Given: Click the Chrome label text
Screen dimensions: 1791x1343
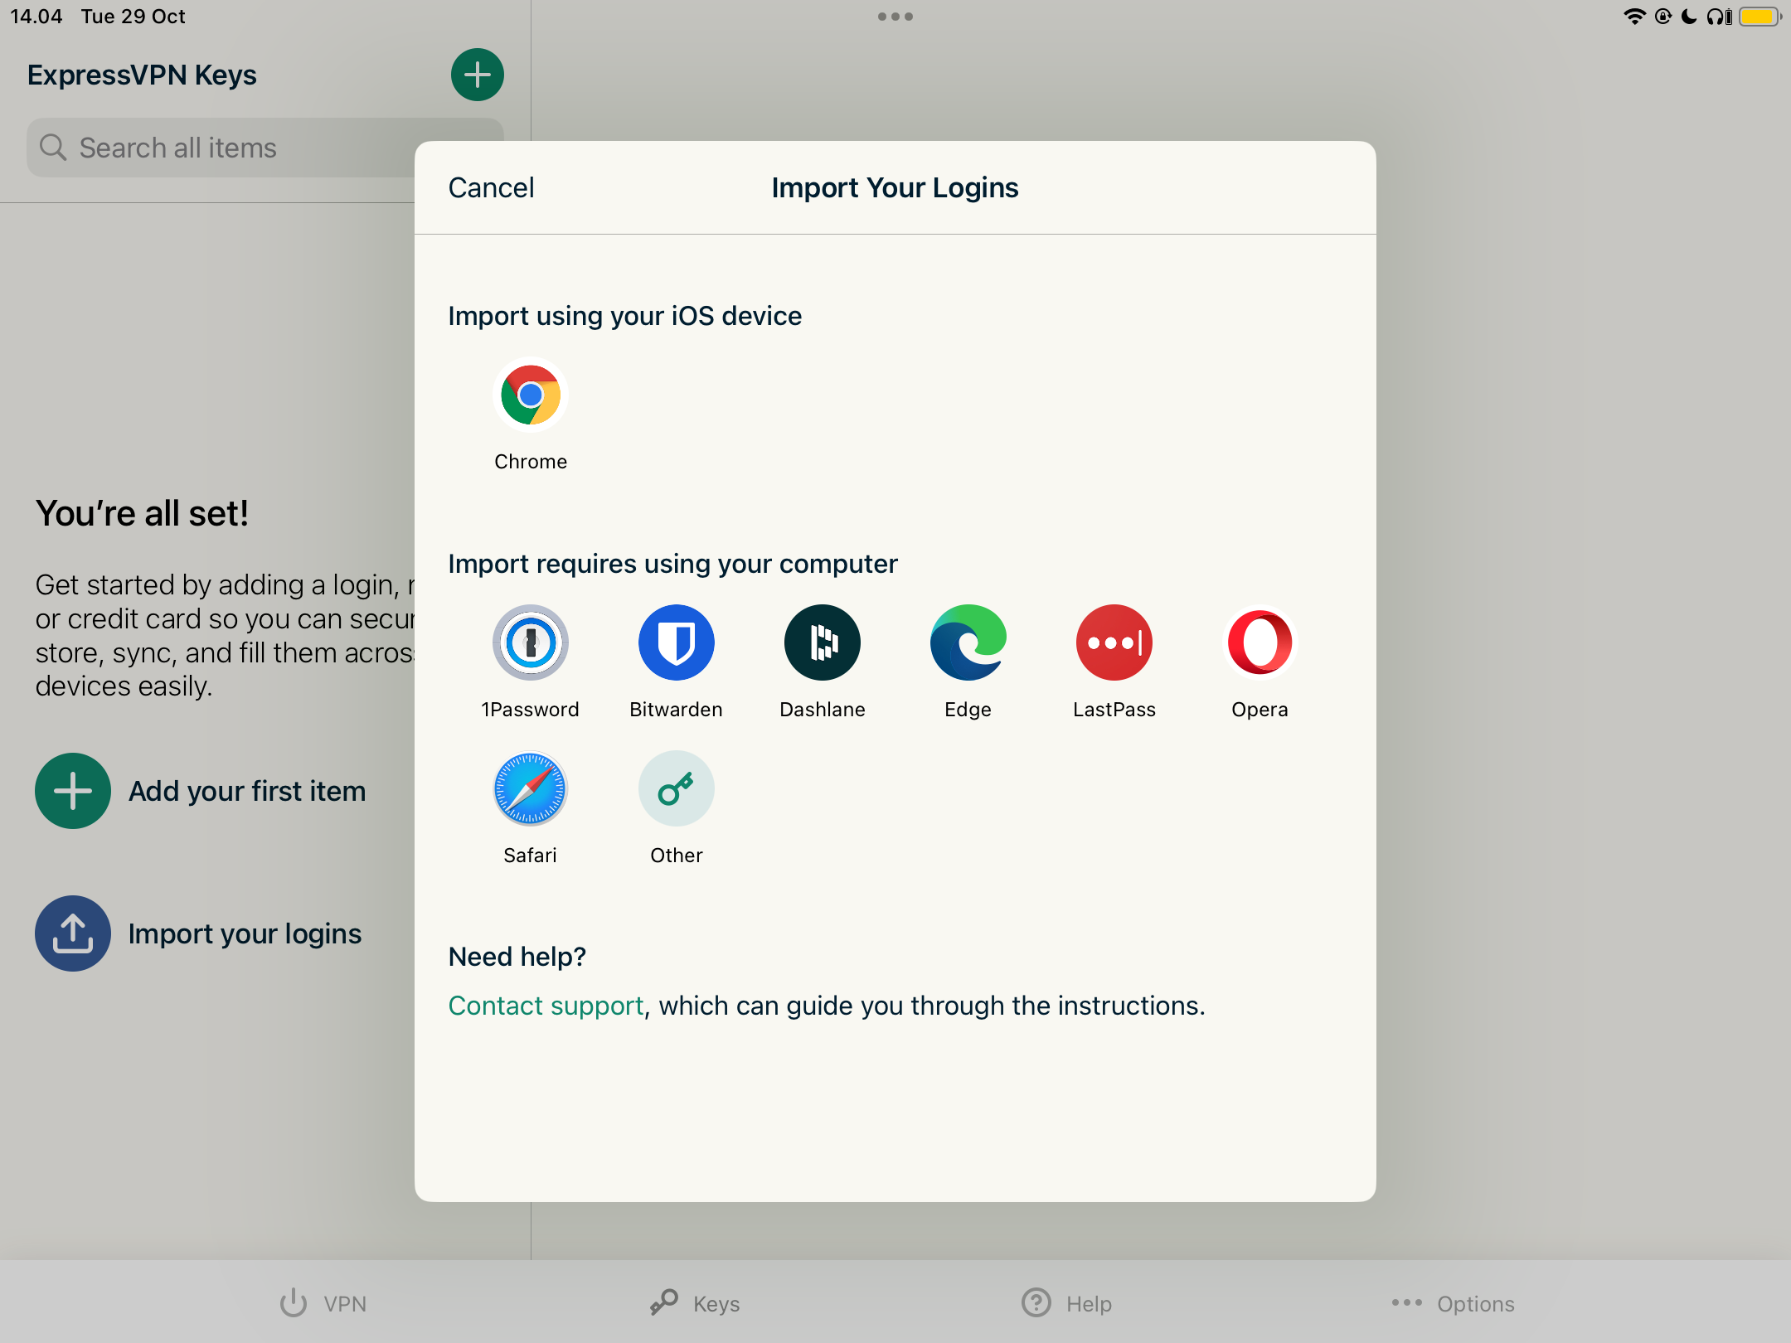Looking at the screenshot, I should (x=531, y=462).
